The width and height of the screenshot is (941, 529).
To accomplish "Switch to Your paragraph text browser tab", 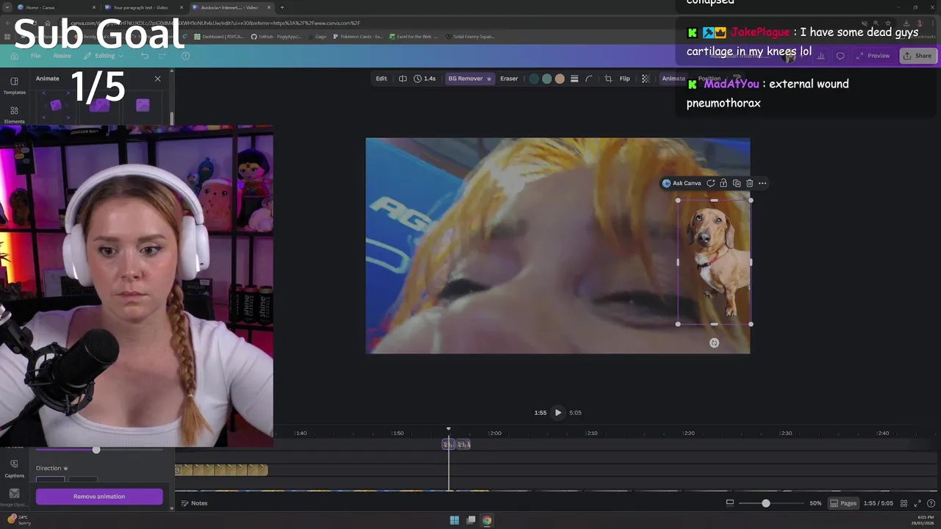I will (143, 7).
